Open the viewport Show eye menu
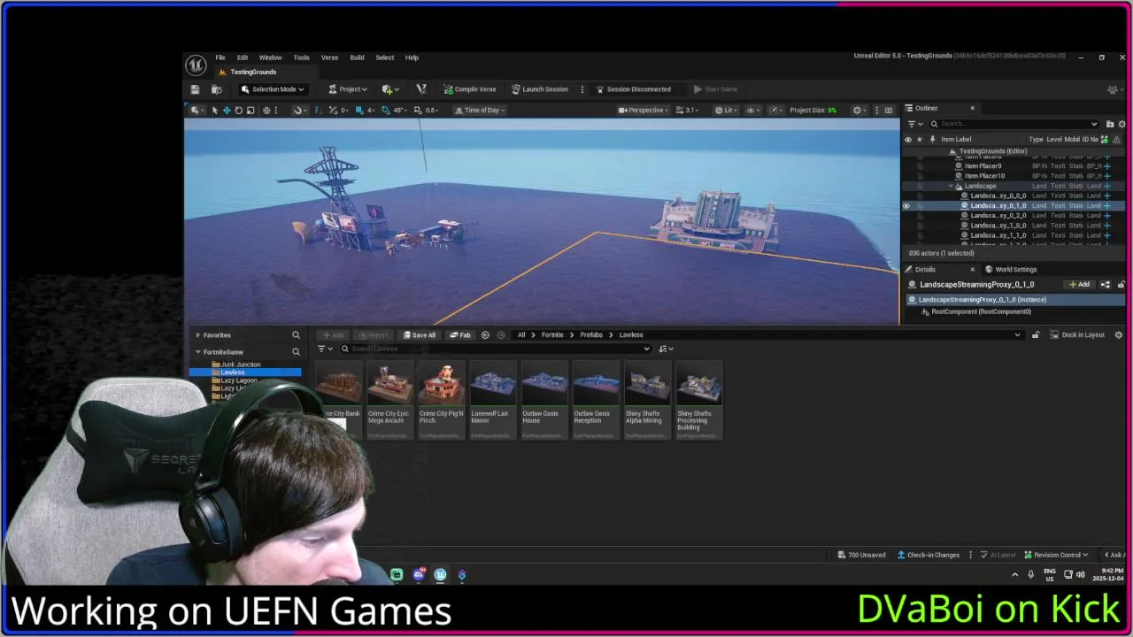Screen dimensions: 1133x637 [752, 111]
